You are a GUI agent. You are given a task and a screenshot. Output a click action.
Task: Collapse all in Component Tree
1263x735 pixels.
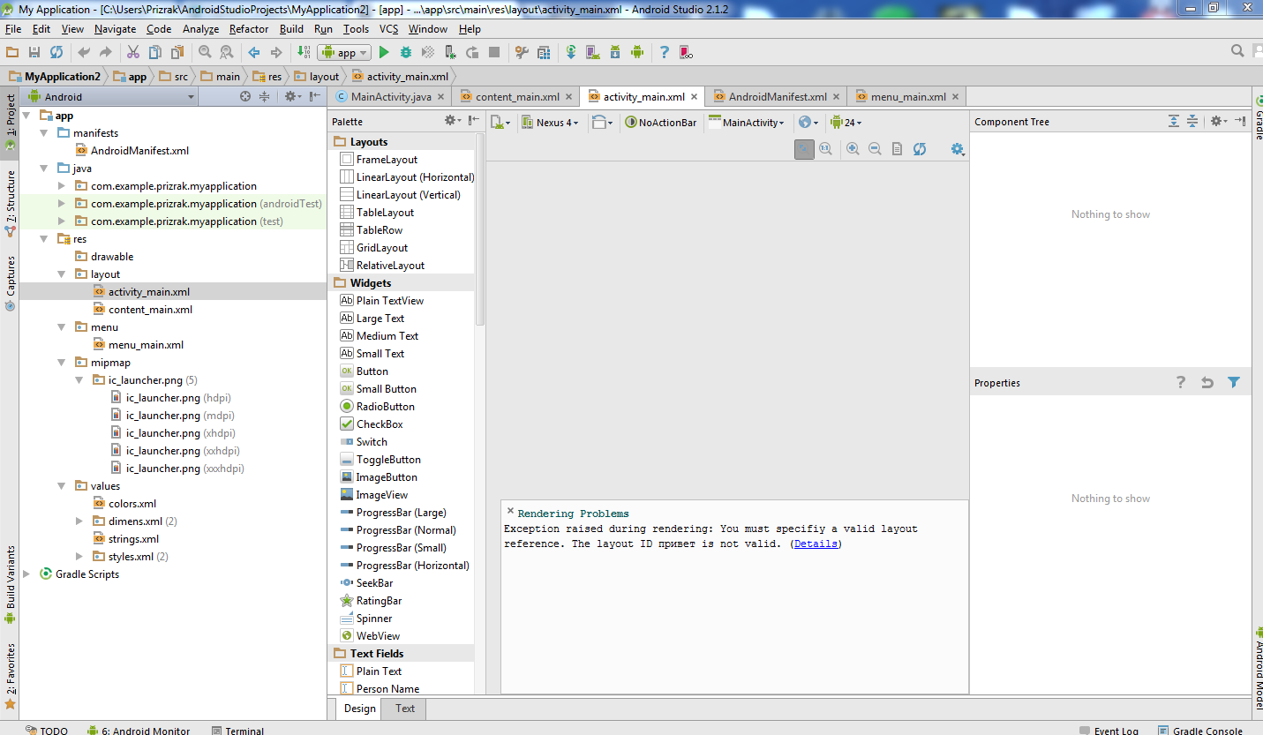click(x=1192, y=121)
